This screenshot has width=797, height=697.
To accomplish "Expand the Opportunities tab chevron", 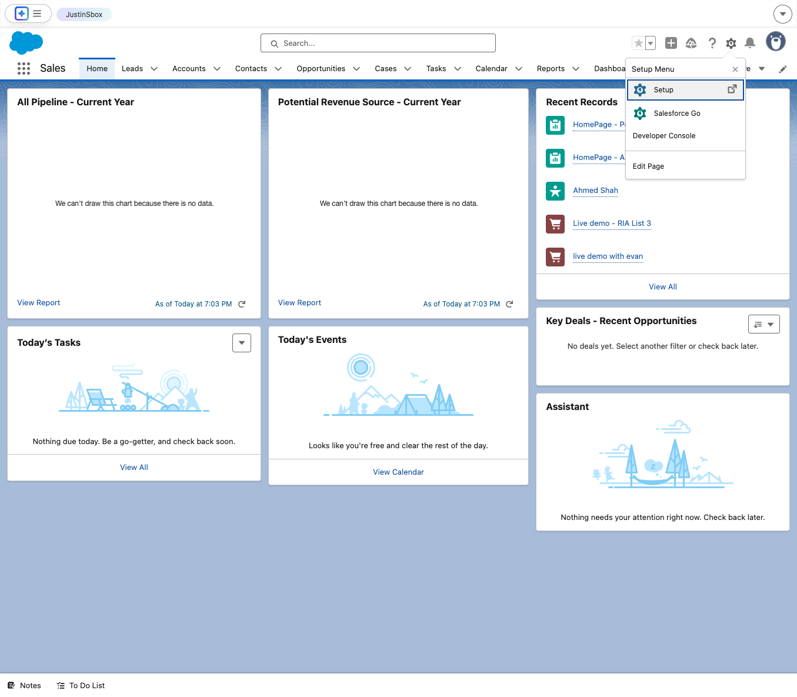I will (x=356, y=69).
